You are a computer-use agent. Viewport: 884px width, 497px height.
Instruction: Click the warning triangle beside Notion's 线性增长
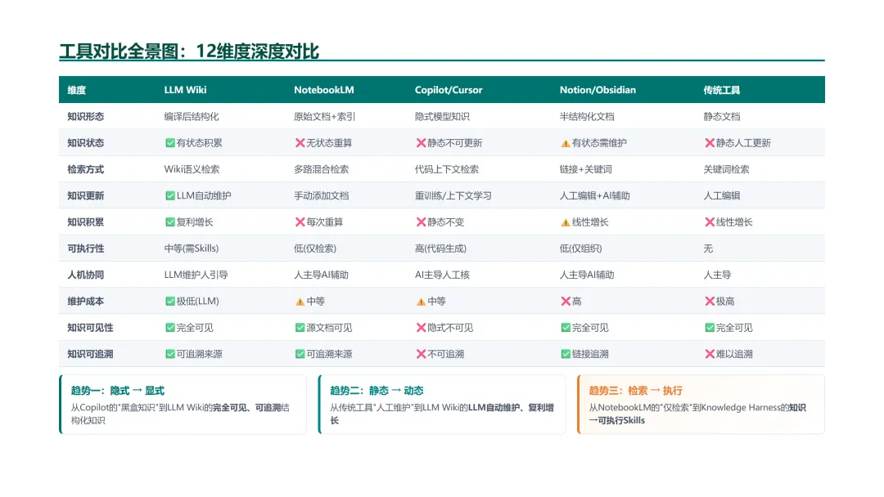tap(566, 223)
